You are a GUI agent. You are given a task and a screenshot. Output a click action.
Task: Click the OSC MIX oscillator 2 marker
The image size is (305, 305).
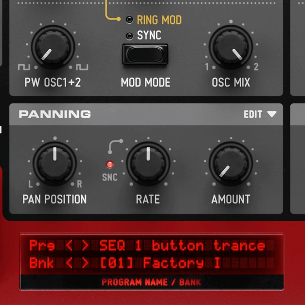click(x=256, y=67)
